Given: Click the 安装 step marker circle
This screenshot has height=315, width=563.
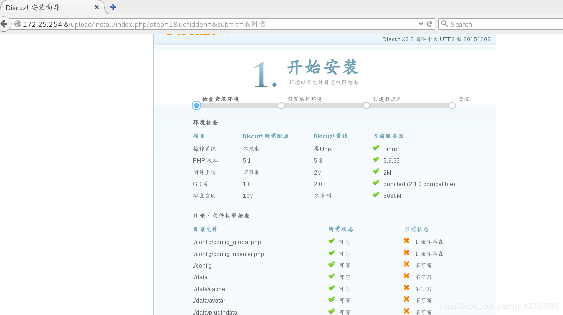Looking at the screenshot, I should [452, 105].
